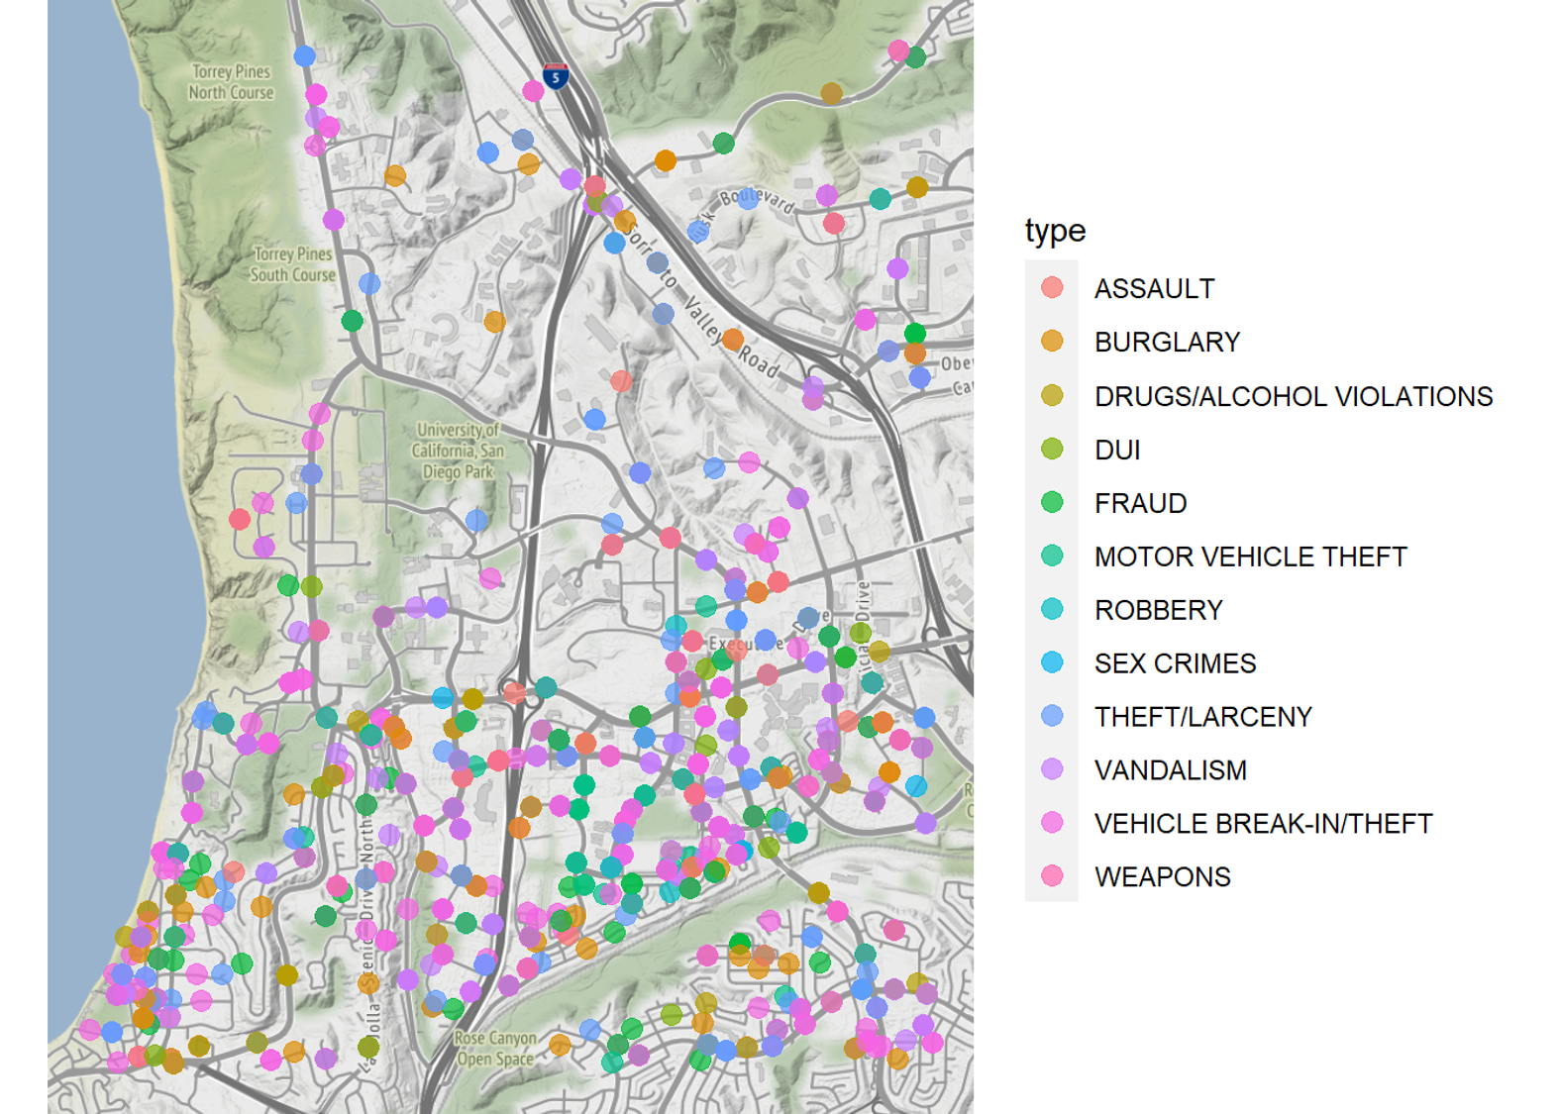
Task: Select the BURGLARY orange legend swatch
Action: [1052, 342]
